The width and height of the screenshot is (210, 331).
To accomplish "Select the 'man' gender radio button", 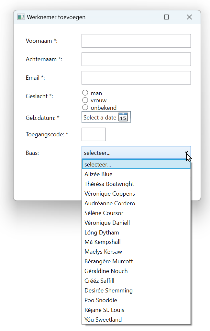I will click(x=85, y=93).
